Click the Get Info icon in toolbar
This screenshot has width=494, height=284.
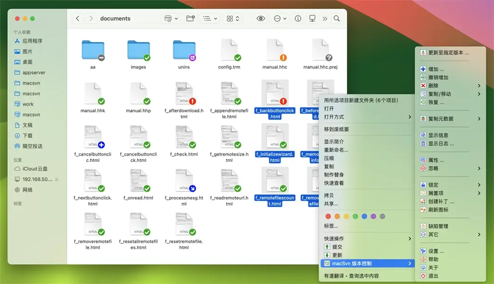(x=298, y=18)
